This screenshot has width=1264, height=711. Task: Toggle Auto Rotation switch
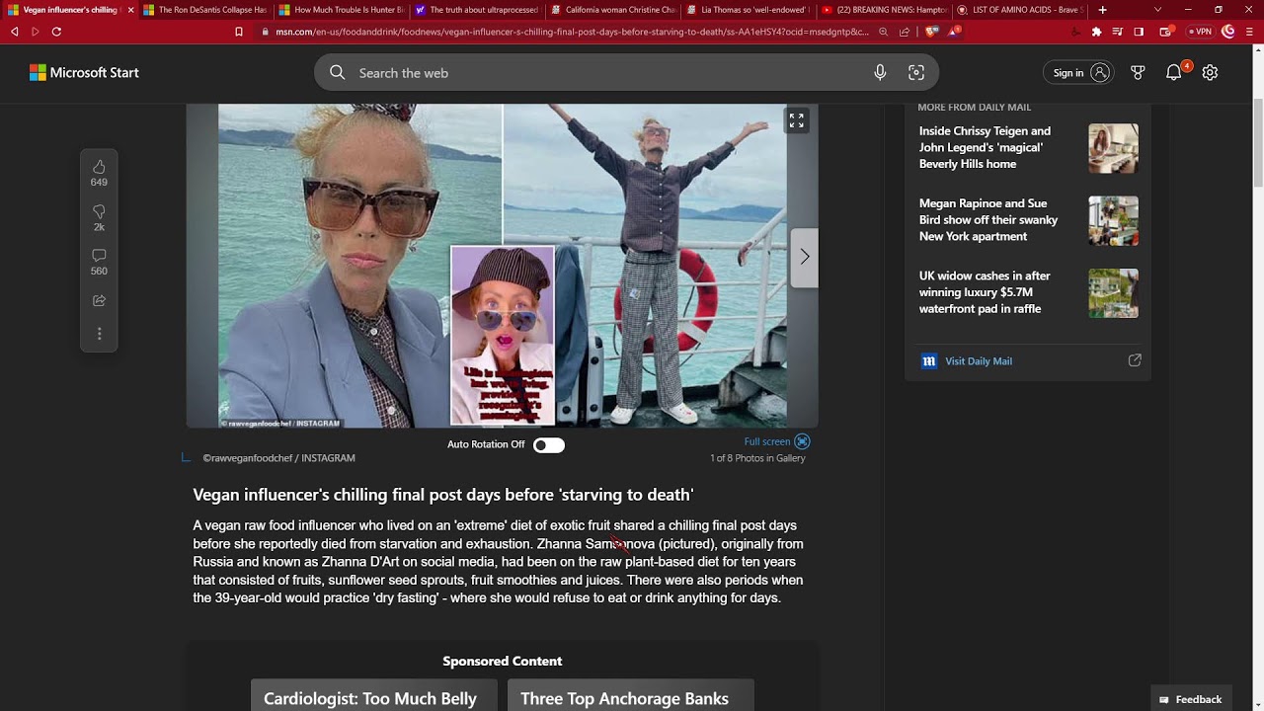(549, 445)
